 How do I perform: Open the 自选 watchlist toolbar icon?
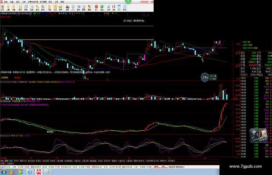32,8
